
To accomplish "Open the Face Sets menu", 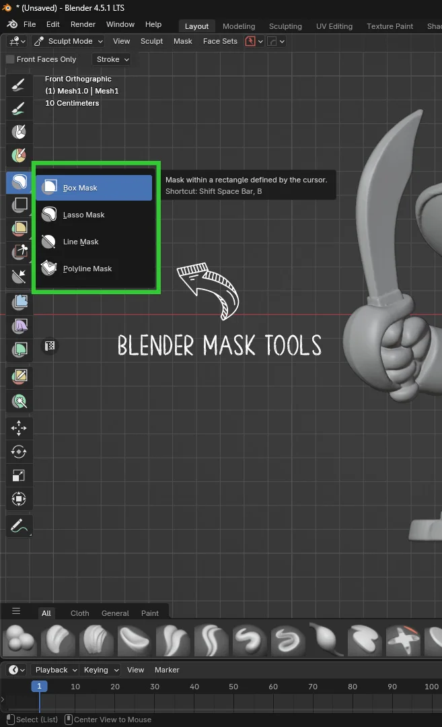I will click(220, 41).
